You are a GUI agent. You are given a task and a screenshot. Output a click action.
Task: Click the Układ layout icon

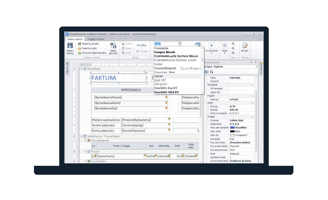pyautogui.click(x=225, y=45)
